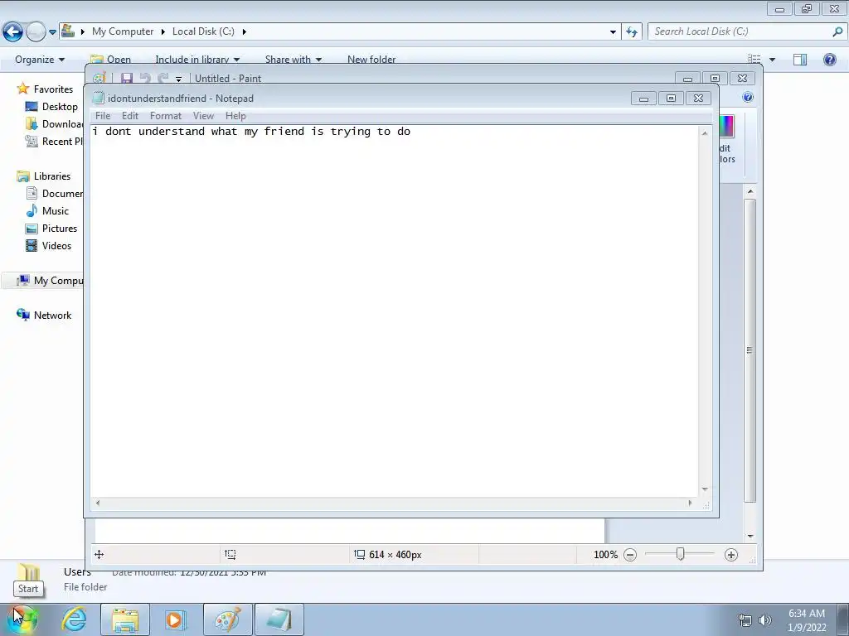Click the search magnifier icon in Explorer
Viewport: 849px width, 636px height.
[837, 31]
